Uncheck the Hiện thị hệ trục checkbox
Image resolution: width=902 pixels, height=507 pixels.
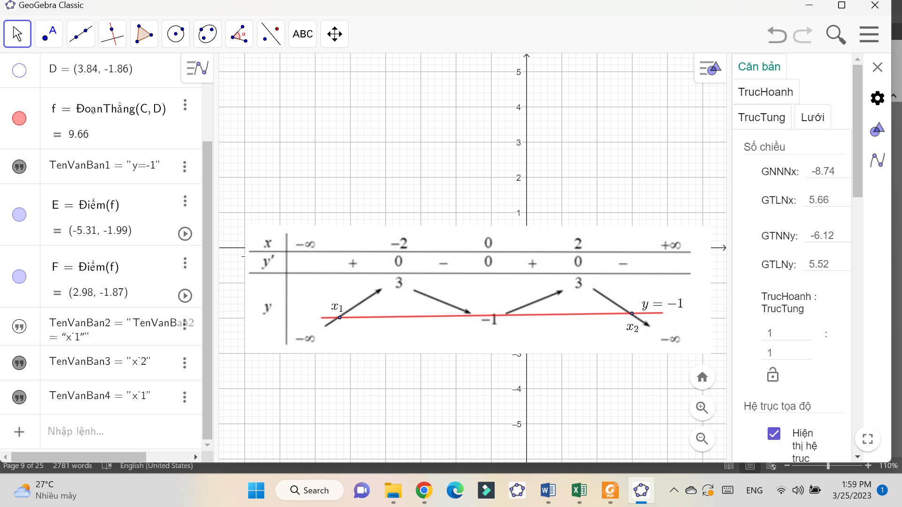coord(774,433)
